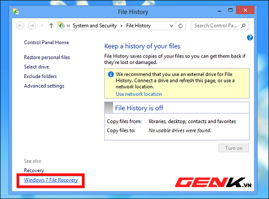The image size is (269, 199).
Task: Click the blue information icon in yellow notice
Action: (111, 74)
